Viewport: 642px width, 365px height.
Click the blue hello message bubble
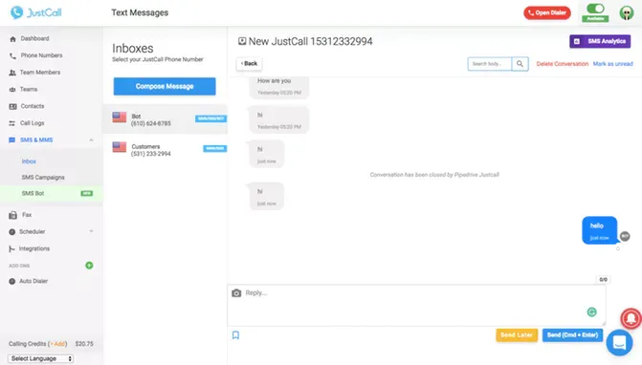tap(599, 230)
